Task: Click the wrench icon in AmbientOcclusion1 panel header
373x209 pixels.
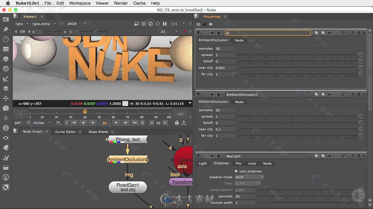Action: point(219,94)
